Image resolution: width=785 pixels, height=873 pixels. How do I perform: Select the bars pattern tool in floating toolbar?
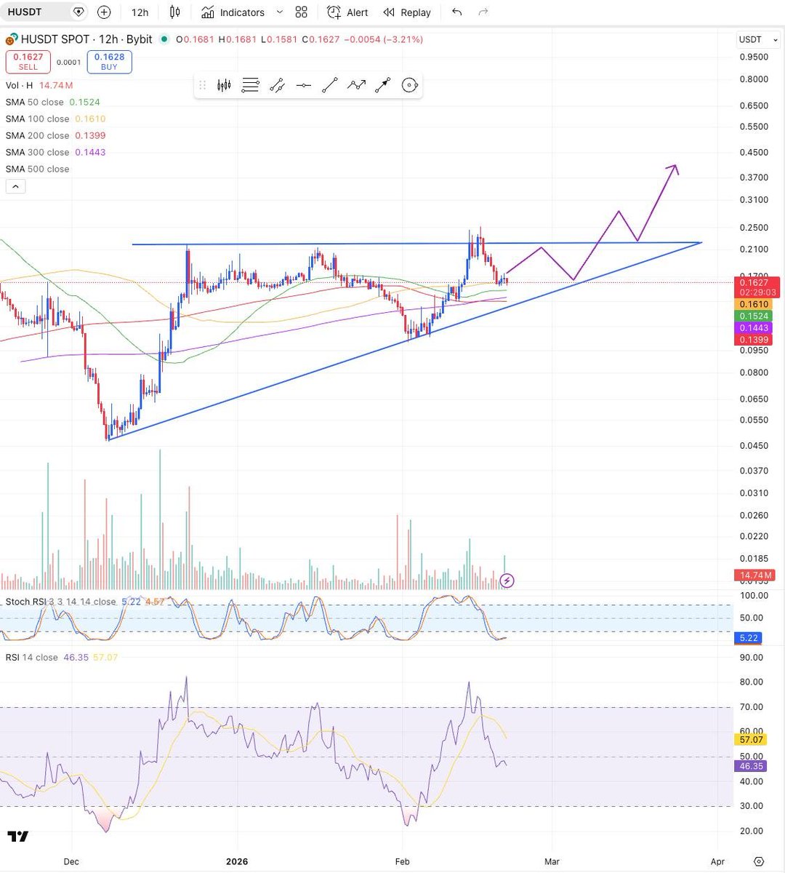pyautogui.click(x=224, y=86)
